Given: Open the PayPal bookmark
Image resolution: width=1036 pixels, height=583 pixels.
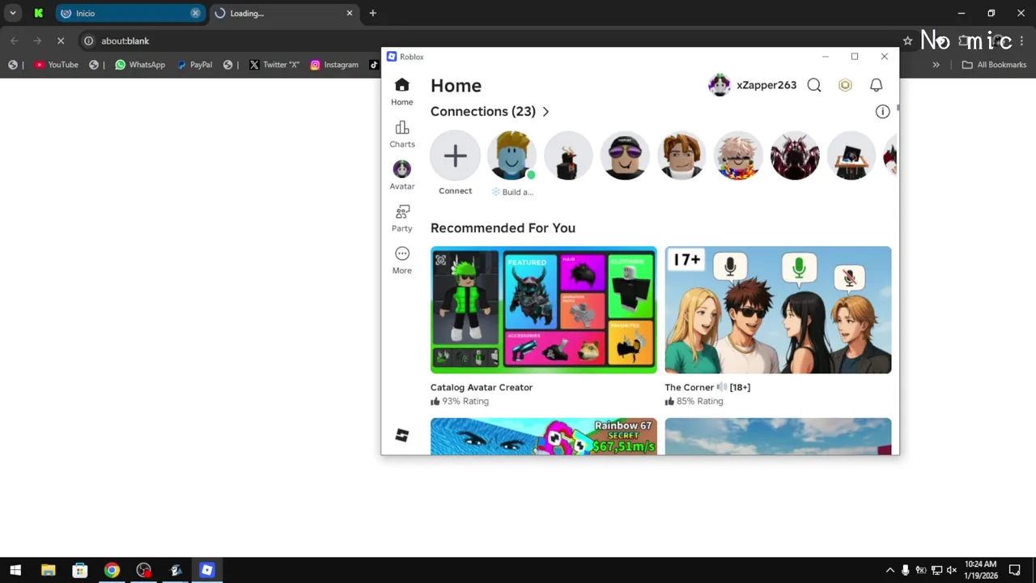Looking at the screenshot, I should point(194,65).
